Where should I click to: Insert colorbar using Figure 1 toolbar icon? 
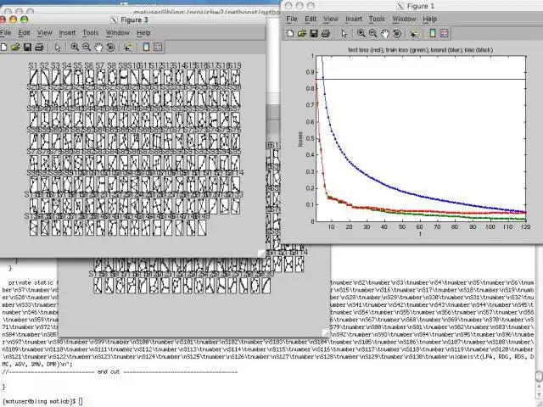433,33
